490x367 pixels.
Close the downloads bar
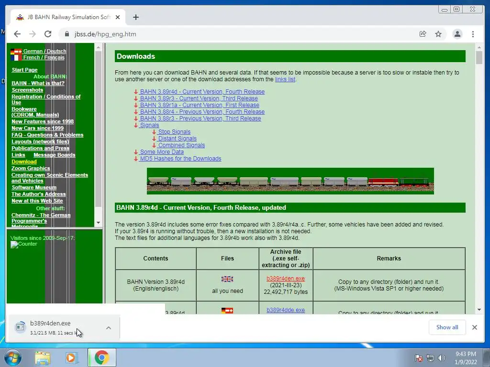(x=474, y=327)
